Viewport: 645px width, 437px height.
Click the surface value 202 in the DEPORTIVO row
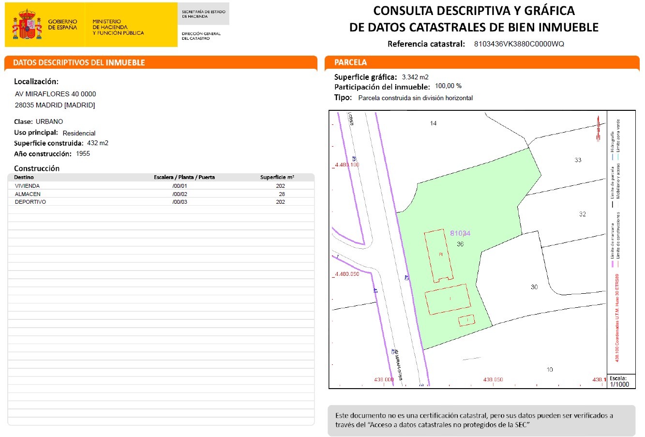(x=280, y=202)
